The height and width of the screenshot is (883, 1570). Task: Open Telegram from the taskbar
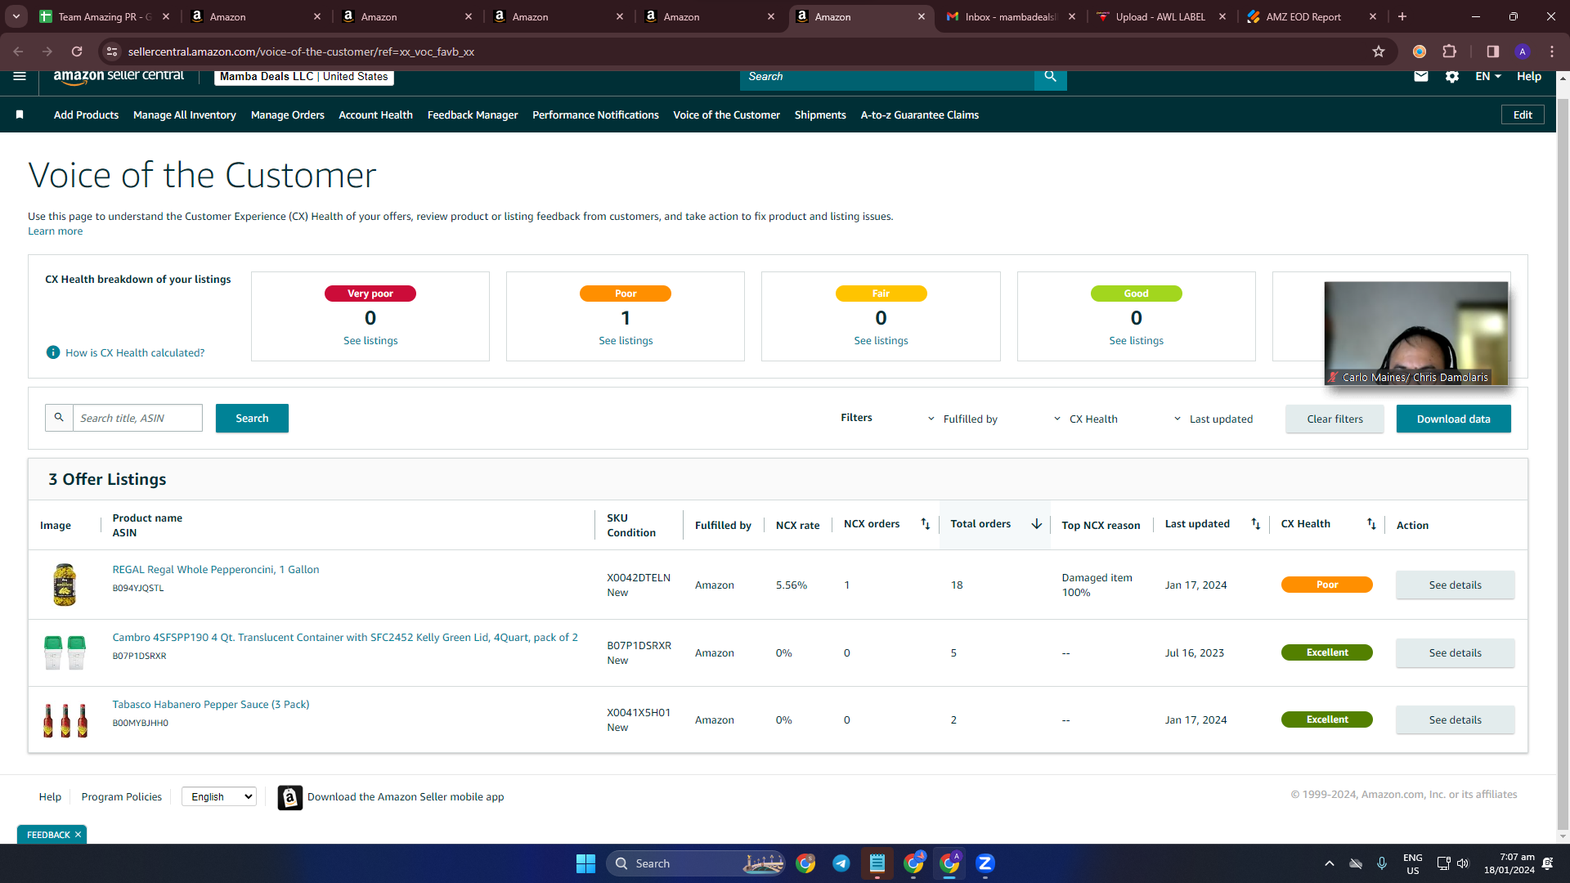pyautogui.click(x=841, y=863)
